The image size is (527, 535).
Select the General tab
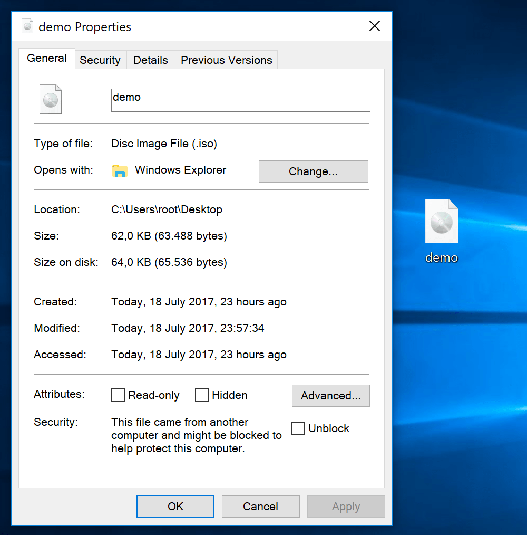coord(47,59)
